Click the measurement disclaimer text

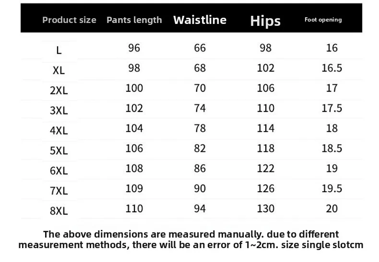pos(190,239)
